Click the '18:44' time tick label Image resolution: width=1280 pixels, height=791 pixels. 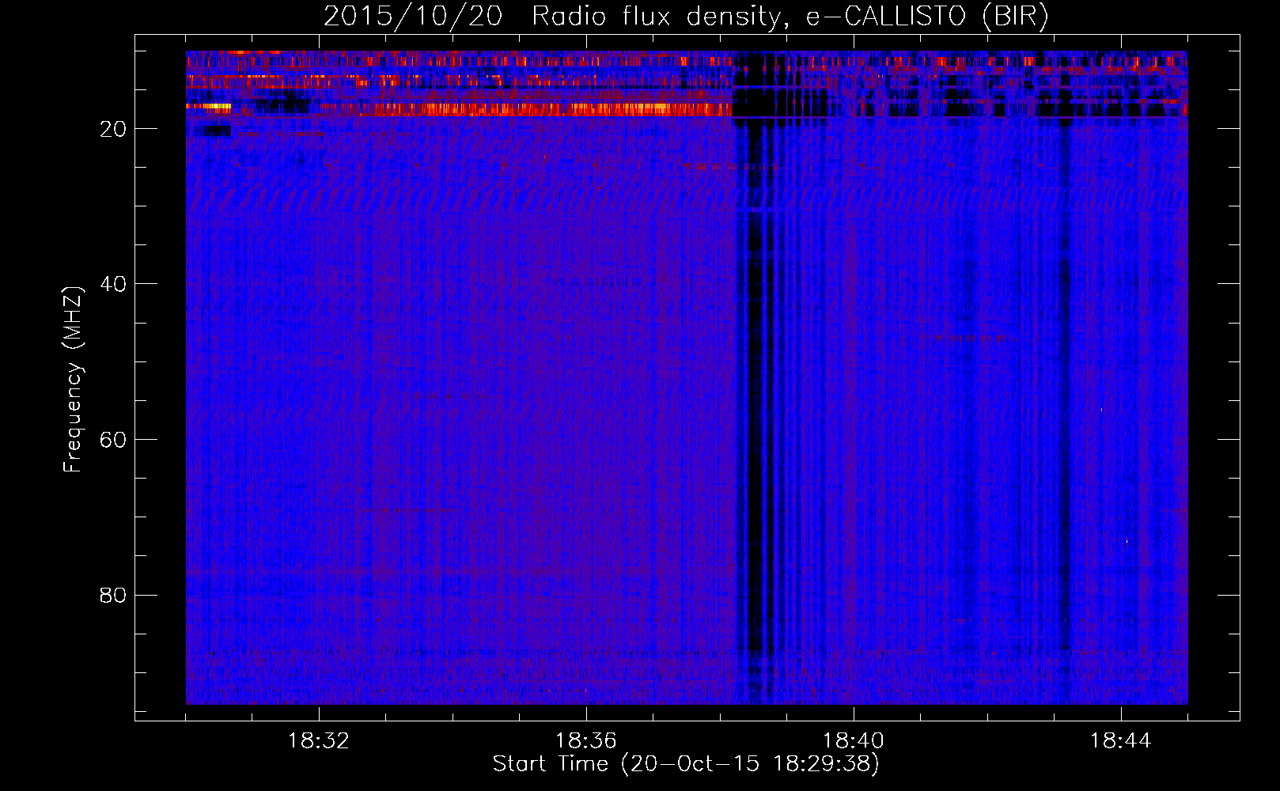(1121, 741)
